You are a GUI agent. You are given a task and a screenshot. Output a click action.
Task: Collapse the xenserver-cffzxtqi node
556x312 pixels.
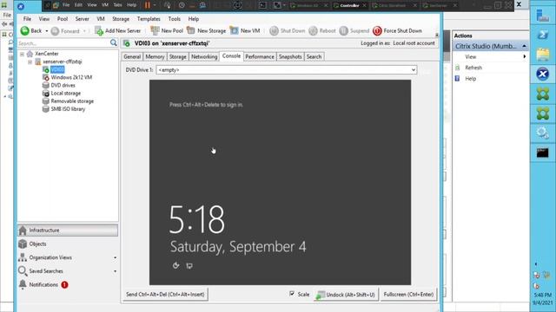coord(30,62)
